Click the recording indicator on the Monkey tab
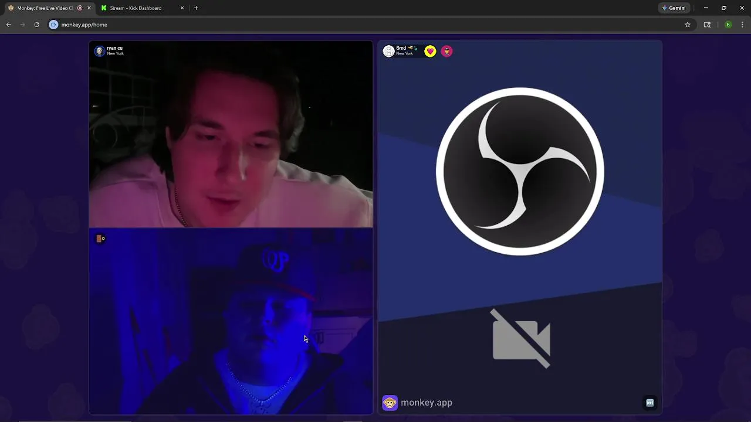 click(x=80, y=8)
